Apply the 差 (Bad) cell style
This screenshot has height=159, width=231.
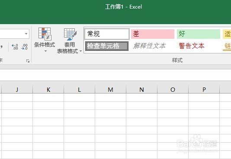153,34
